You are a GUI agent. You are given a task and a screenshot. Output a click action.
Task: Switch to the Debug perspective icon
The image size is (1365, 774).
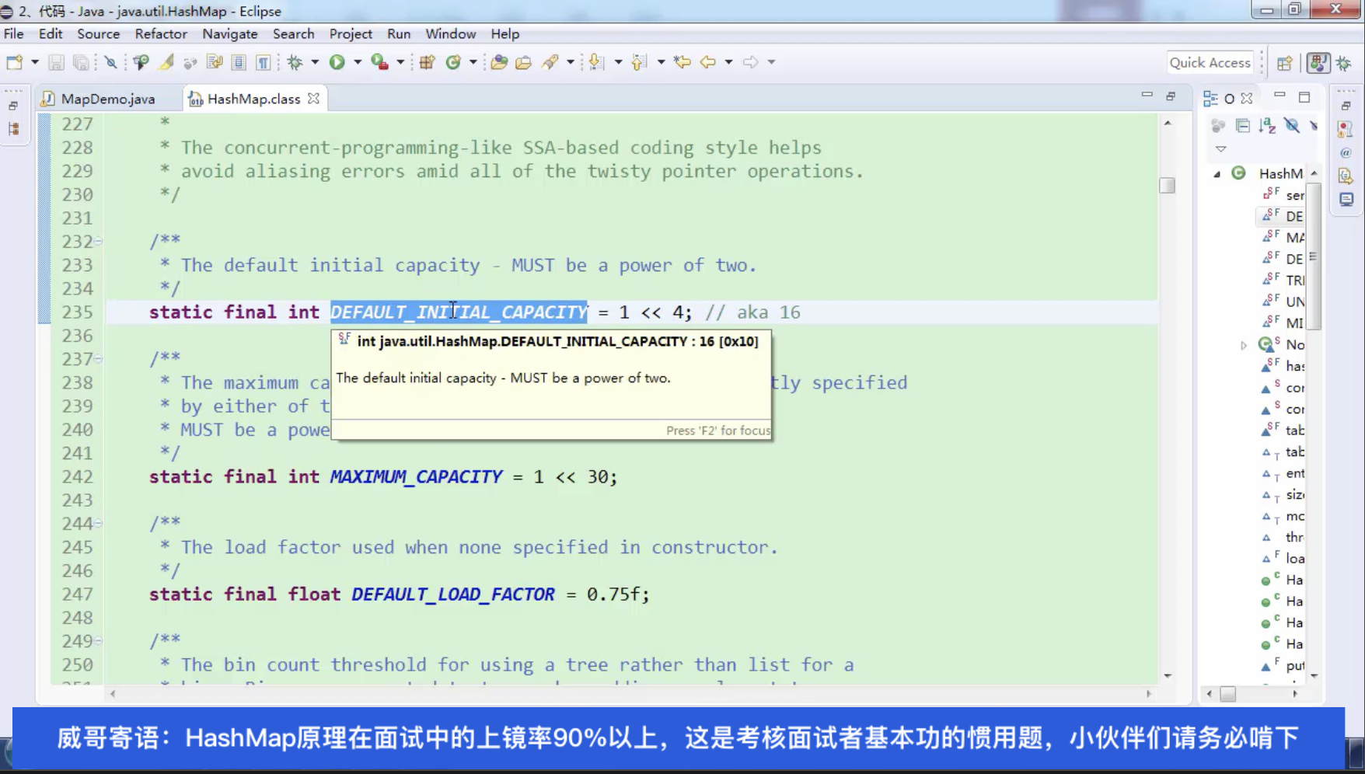[x=1344, y=63]
